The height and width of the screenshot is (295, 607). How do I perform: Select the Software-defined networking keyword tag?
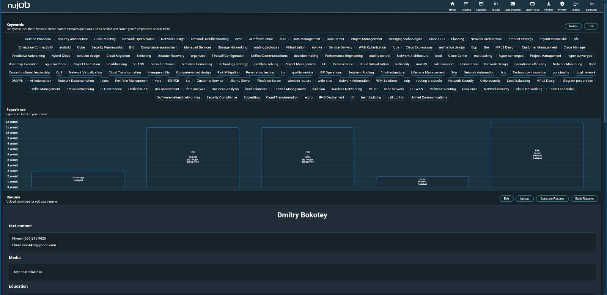pos(178,97)
